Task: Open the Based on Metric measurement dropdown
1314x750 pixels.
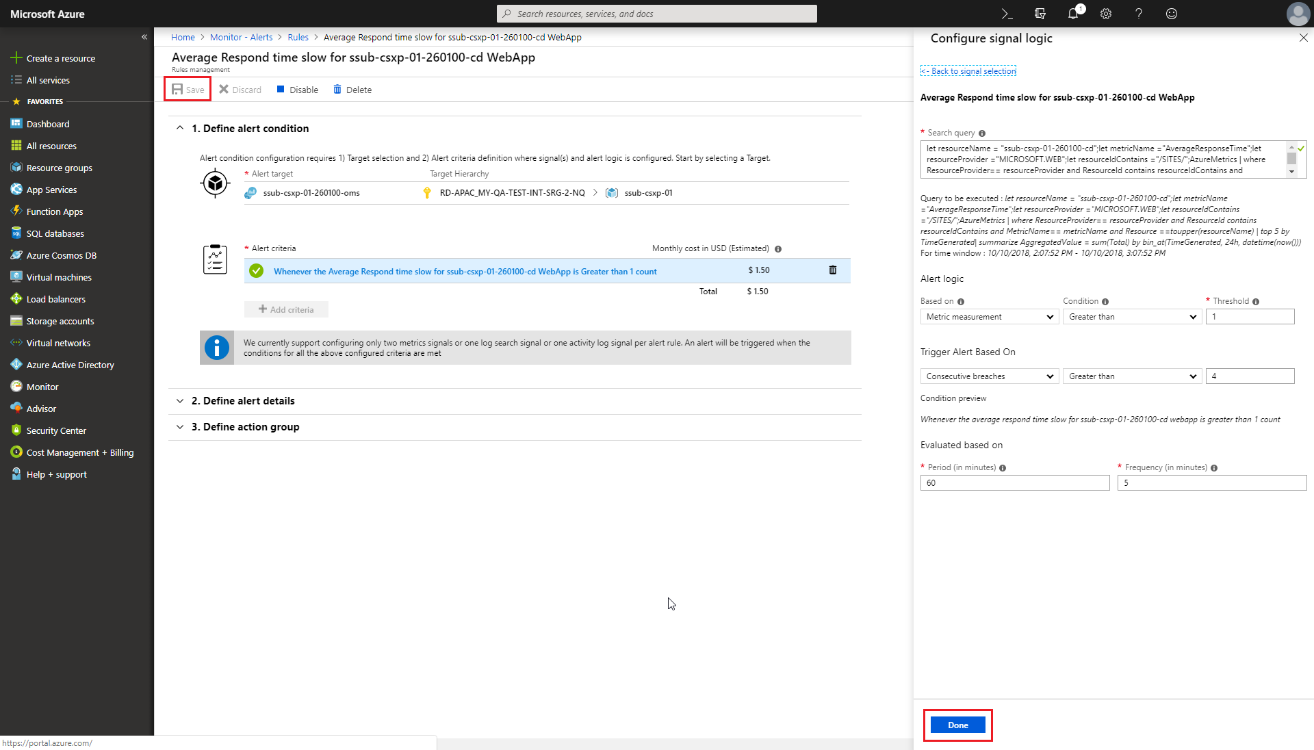Action: click(x=989, y=317)
